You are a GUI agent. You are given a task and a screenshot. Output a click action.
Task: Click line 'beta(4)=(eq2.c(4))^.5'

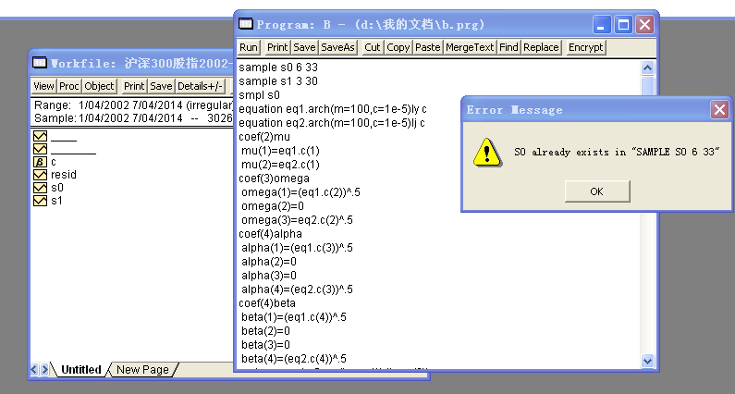[294, 359]
